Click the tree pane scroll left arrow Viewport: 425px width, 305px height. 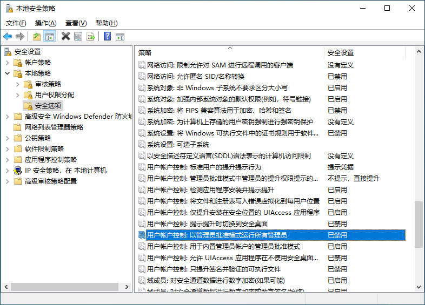click(x=6, y=287)
